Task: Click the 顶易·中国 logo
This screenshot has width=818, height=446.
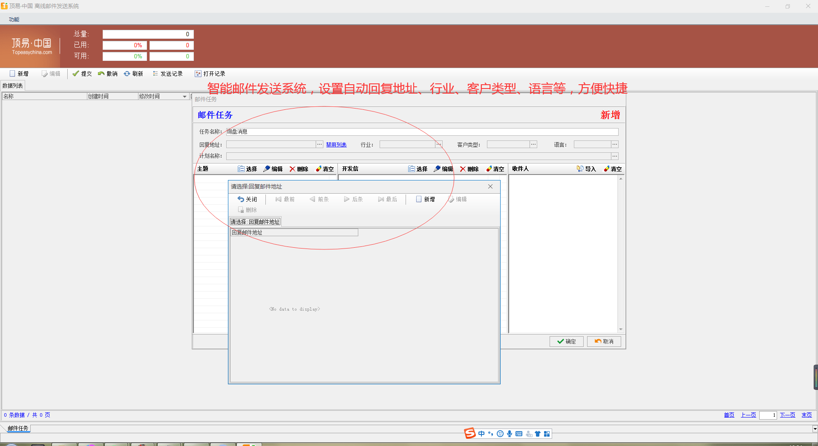Action: (x=32, y=46)
